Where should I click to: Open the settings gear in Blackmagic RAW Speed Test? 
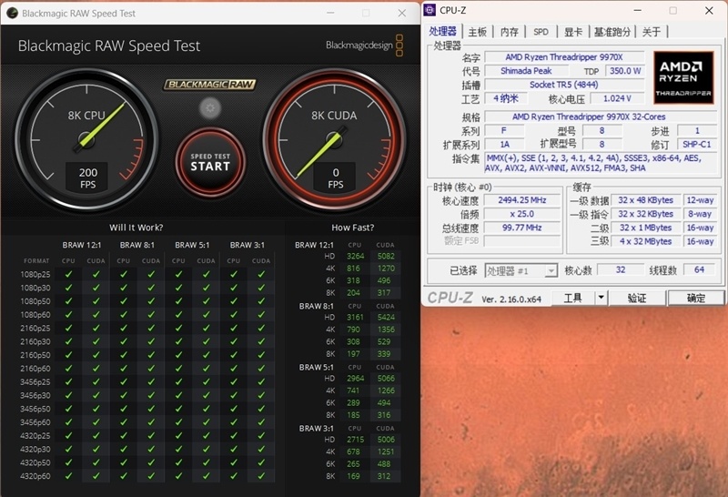210,107
